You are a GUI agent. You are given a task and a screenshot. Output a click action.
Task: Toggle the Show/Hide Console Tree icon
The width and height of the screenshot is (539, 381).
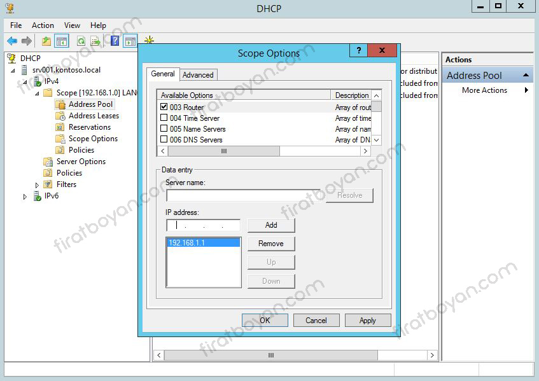(x=62, y=41)
